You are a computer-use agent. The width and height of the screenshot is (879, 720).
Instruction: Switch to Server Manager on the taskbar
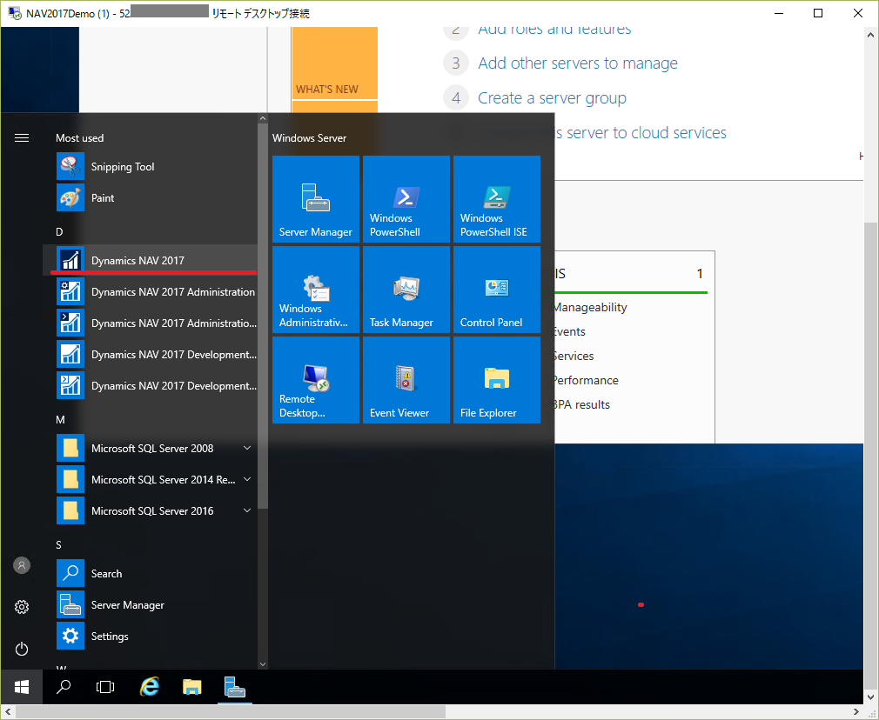click(234, 687)
